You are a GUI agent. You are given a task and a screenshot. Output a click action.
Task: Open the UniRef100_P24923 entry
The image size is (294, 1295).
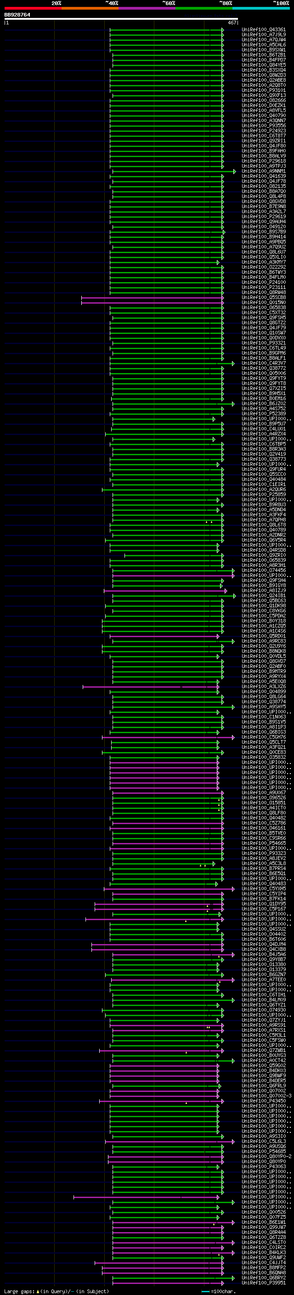(x=264, y=131)
